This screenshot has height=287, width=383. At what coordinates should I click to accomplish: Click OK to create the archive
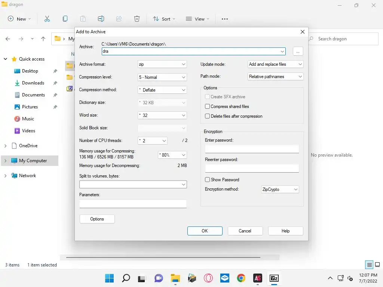[x=205, y=231]
